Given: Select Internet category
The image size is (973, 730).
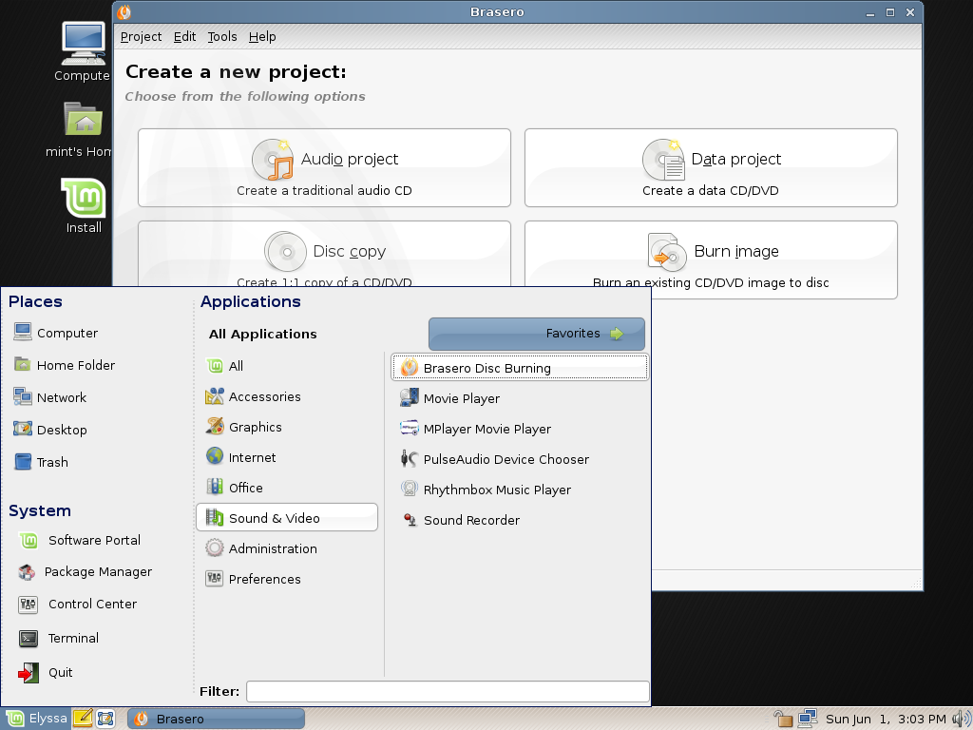Looking at the screenshot, I should (287, 457).
